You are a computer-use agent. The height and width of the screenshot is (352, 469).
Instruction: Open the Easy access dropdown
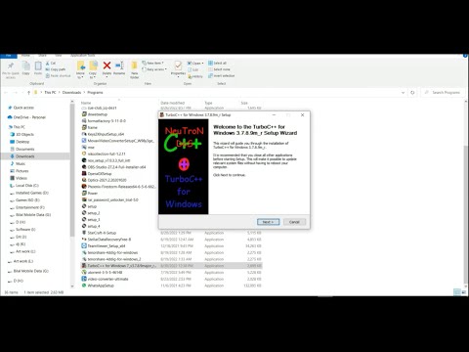[154, 69]
